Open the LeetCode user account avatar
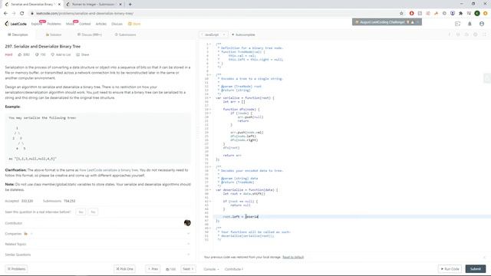The height and width of the screenshot is (276, 491). click(482, 24)
